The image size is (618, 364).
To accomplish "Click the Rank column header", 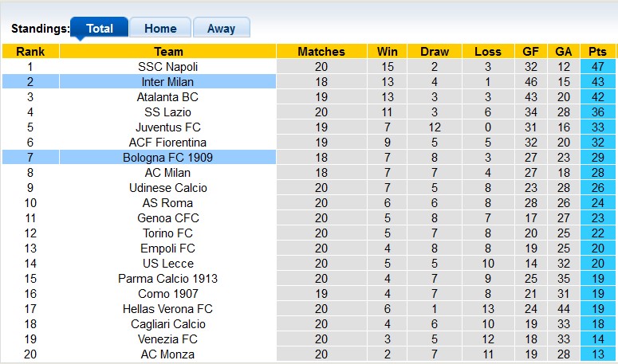I will (30, 52).
